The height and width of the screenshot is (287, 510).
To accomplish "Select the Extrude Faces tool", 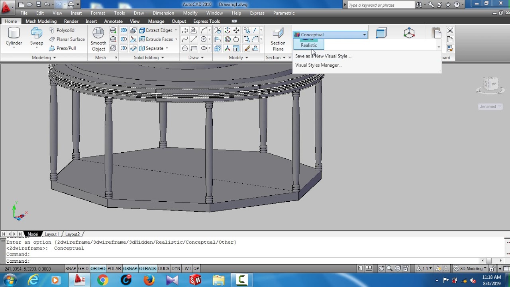I will coord(155,39).
